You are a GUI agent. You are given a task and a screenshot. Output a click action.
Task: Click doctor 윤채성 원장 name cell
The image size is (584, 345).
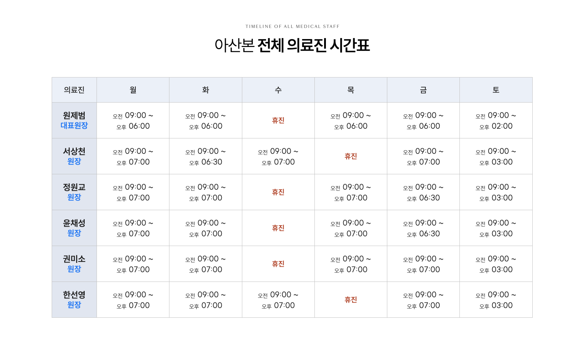[x=74, y=228]
